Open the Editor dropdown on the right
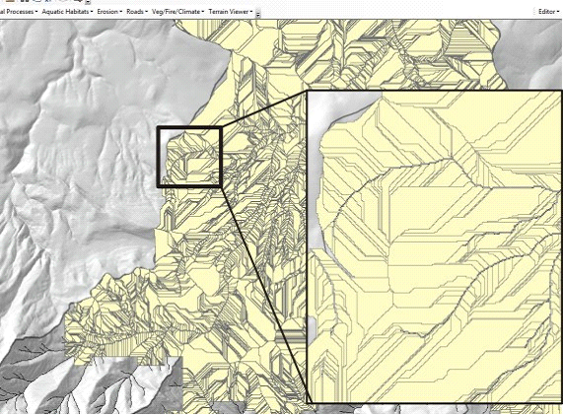 (549, 12)
